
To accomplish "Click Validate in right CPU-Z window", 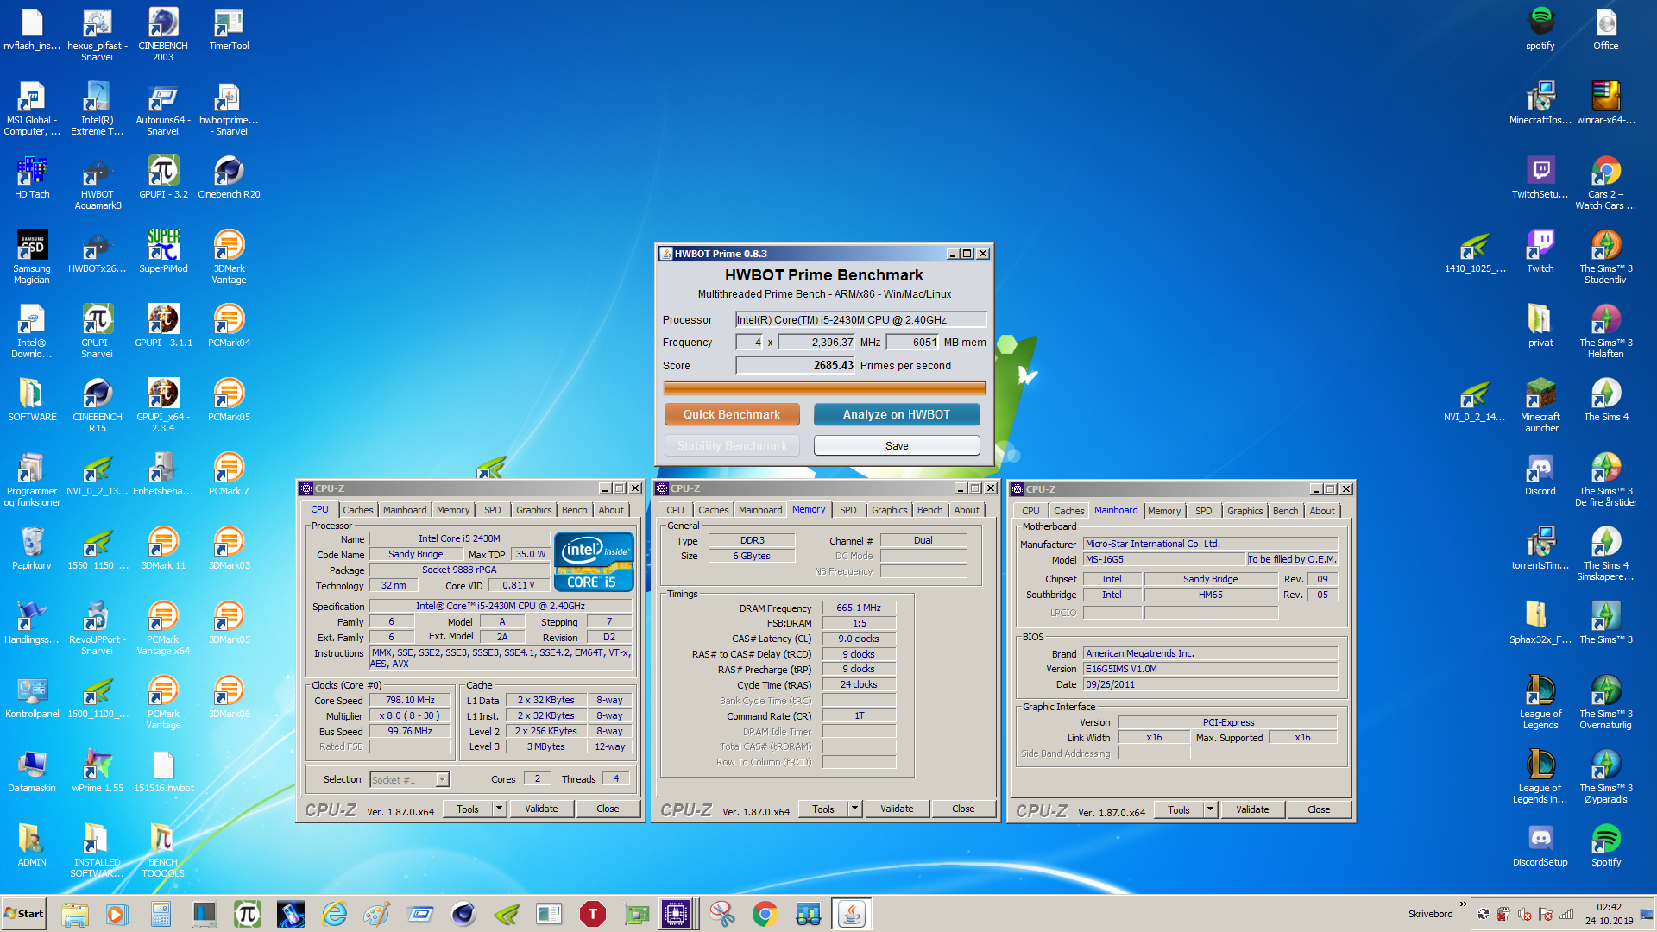I will [x=1252, y=809].
